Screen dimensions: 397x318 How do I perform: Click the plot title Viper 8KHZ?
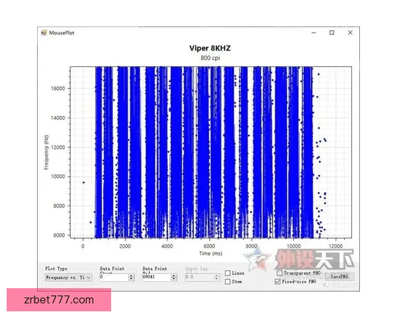click(x=210, y=48)
